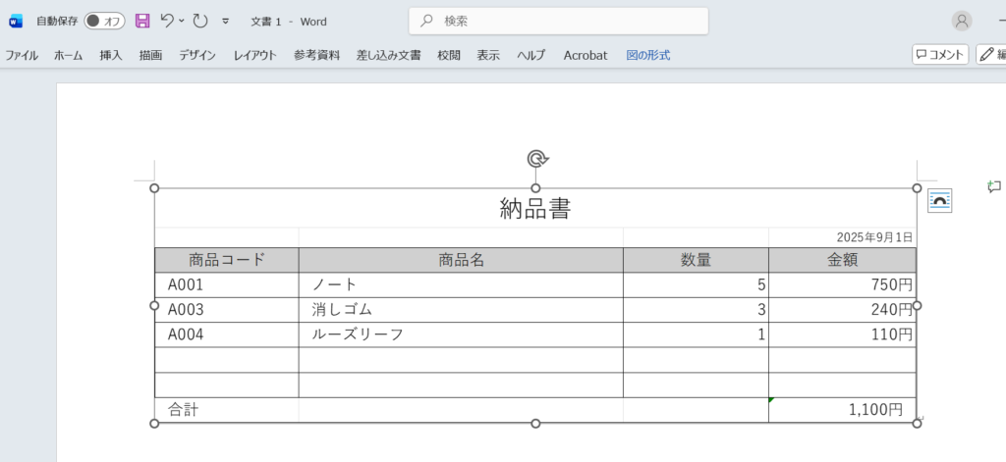1006x462 pixels.
Task: Click the 文書 1 - Word title text
Action: coord(289,22)
